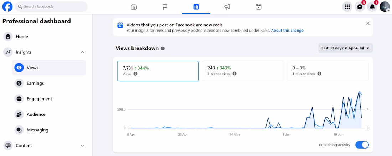The width and height of the screenshot is (392, 156).
Task: Click the 1 Jun axis label
Action: click(287, 135)
